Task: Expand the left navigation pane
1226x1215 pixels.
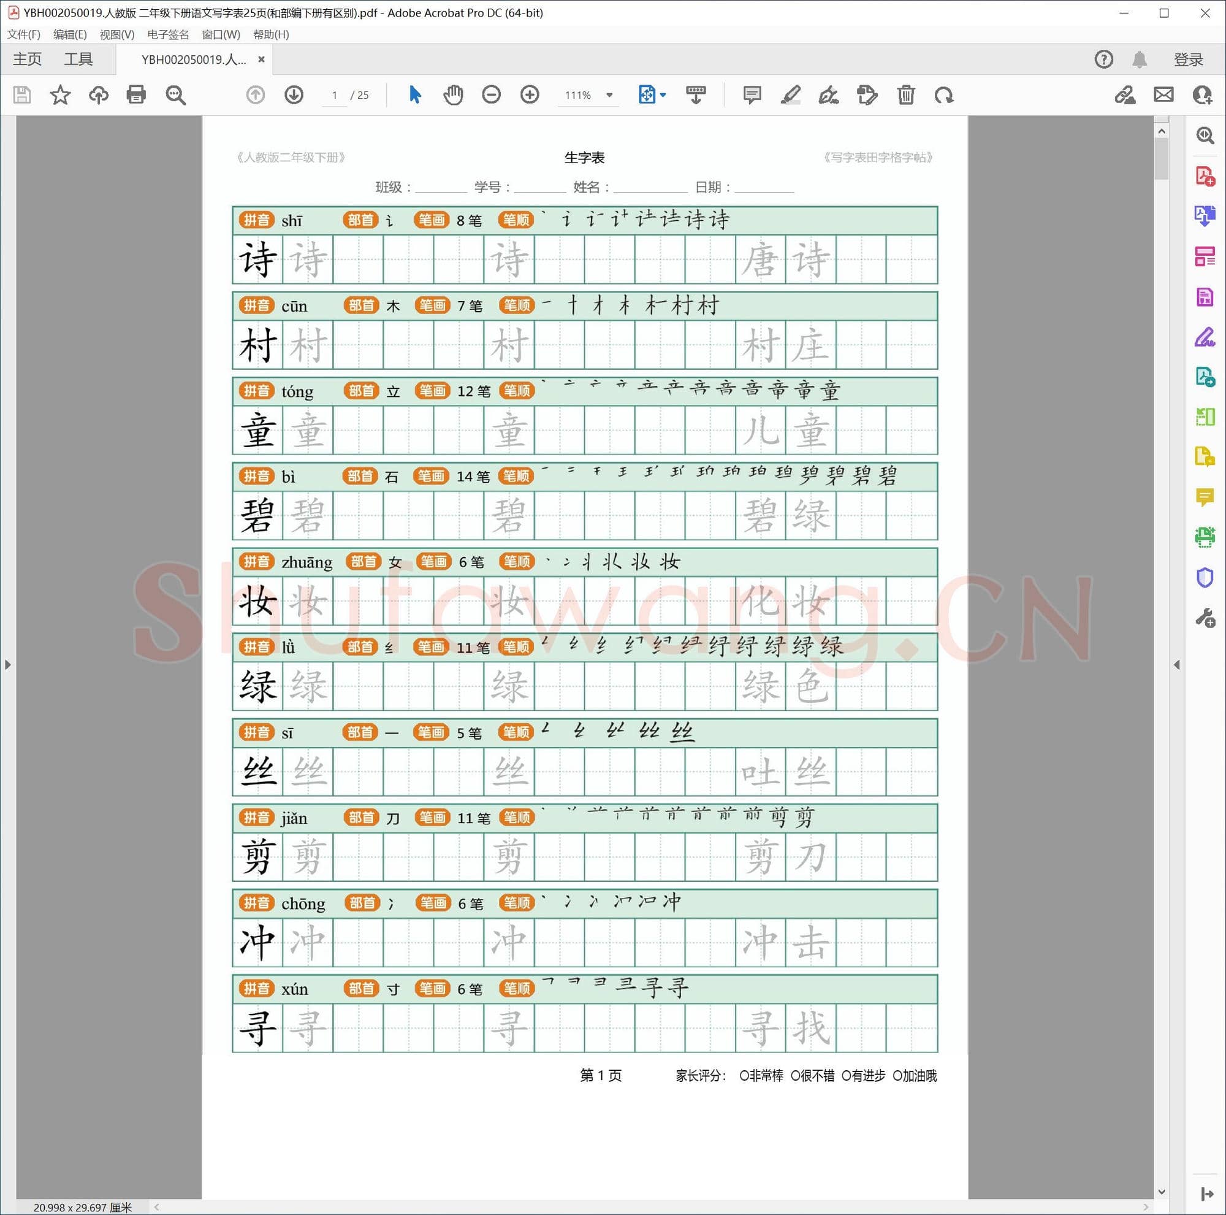Action: pos(8,665)
